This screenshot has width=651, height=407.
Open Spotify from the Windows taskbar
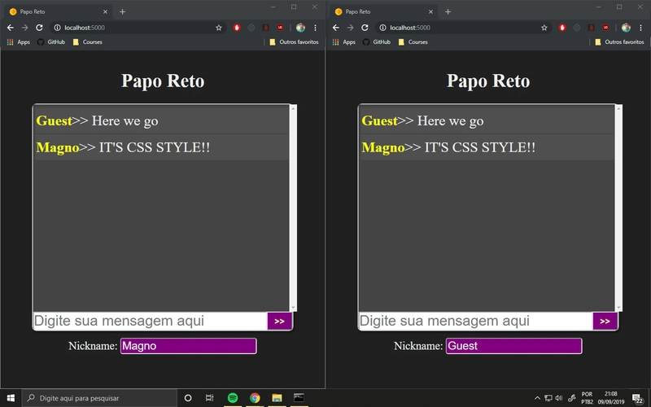[x=233, y=398]
